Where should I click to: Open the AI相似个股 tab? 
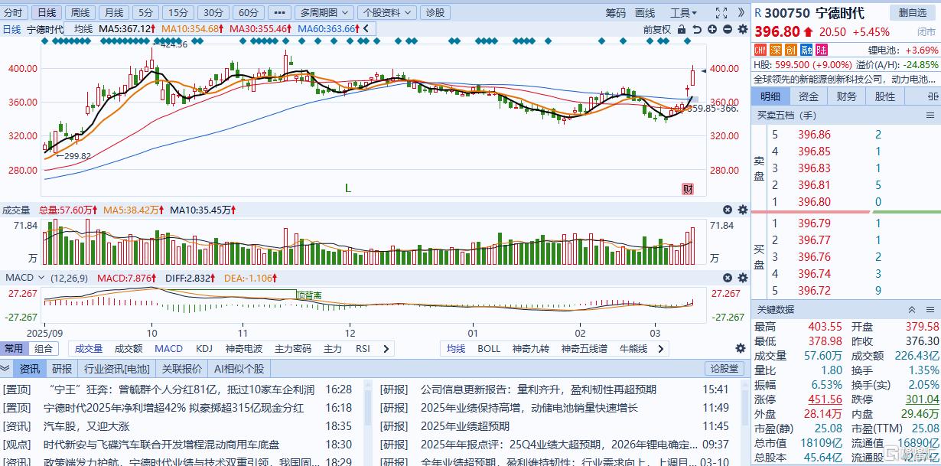[239, 369]
